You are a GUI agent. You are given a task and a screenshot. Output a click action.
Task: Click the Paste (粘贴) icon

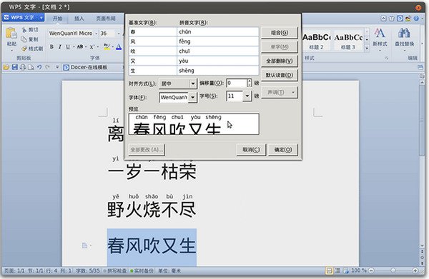tap(11, 34)
